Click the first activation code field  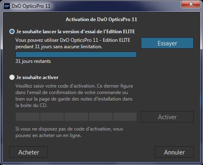point(28,117)
